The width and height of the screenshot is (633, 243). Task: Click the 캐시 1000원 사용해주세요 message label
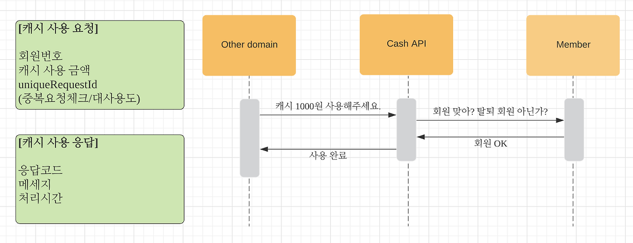tap(328, 107)
